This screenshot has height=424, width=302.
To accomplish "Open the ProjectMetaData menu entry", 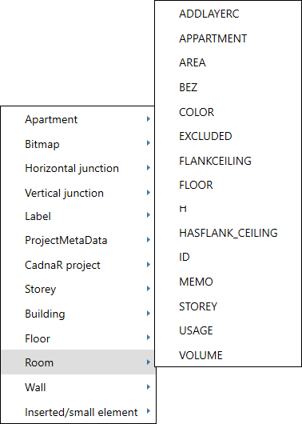I will [78, 240].
